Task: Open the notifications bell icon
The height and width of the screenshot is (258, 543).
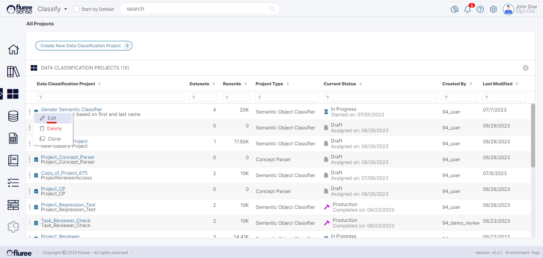Action: (x=467, y=9)
